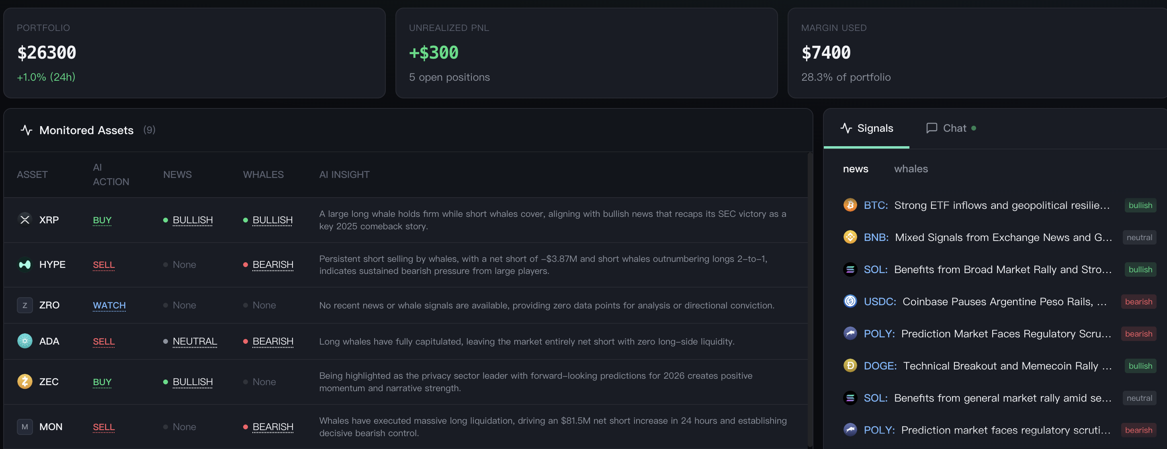Click the HYPE token icon
The width and height of the screenshot is (1167, 449).
click(25, 264)
